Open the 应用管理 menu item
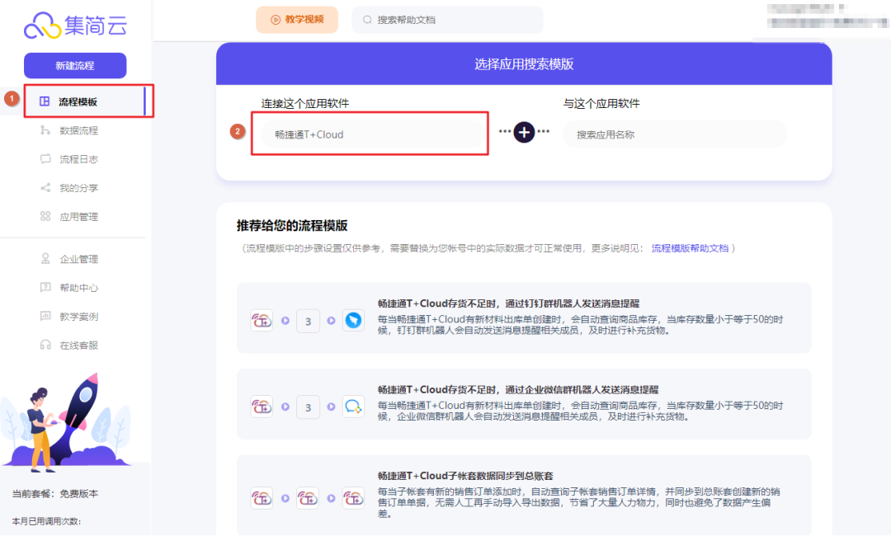Viewport: 891px width, 536px height. 78,217
